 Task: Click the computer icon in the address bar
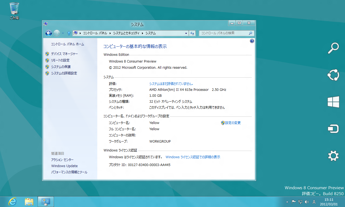point(76,33)
